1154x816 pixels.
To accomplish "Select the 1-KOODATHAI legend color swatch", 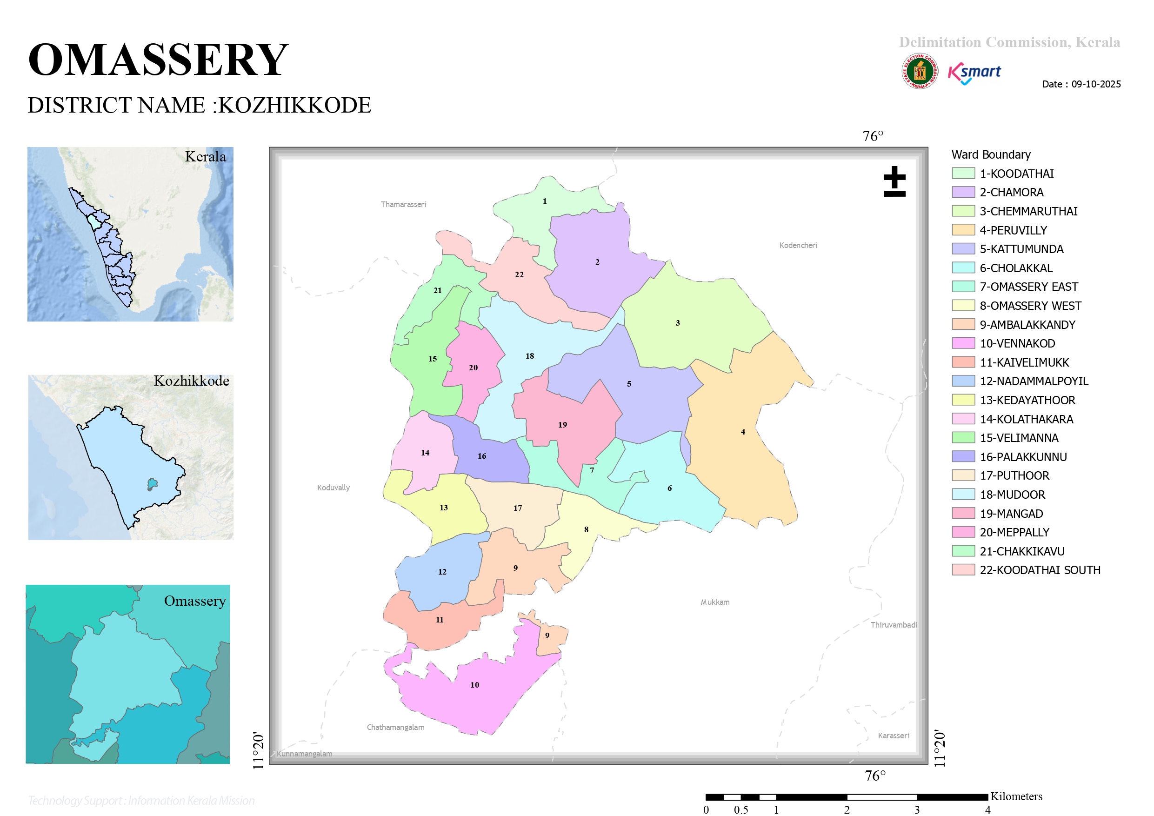I will tap(963, 174).
